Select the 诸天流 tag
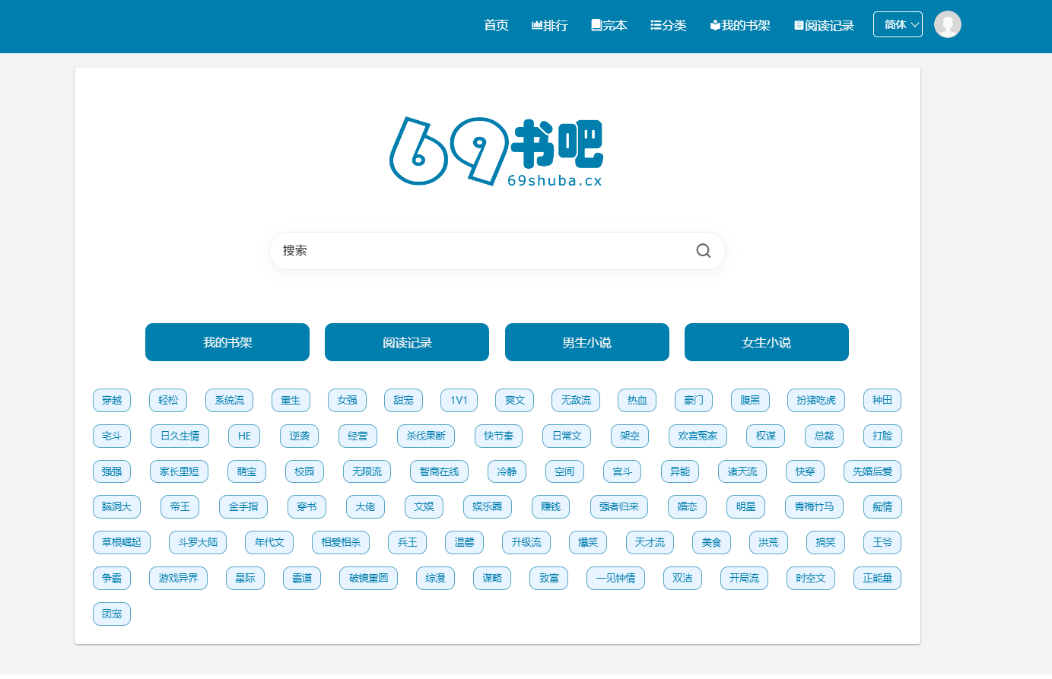The height and width of the screenshot is (679, 1052). click(742, 471)
